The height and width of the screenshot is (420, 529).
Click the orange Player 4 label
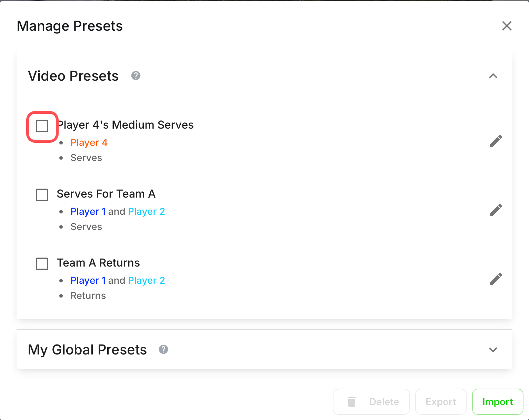[89, 142]
